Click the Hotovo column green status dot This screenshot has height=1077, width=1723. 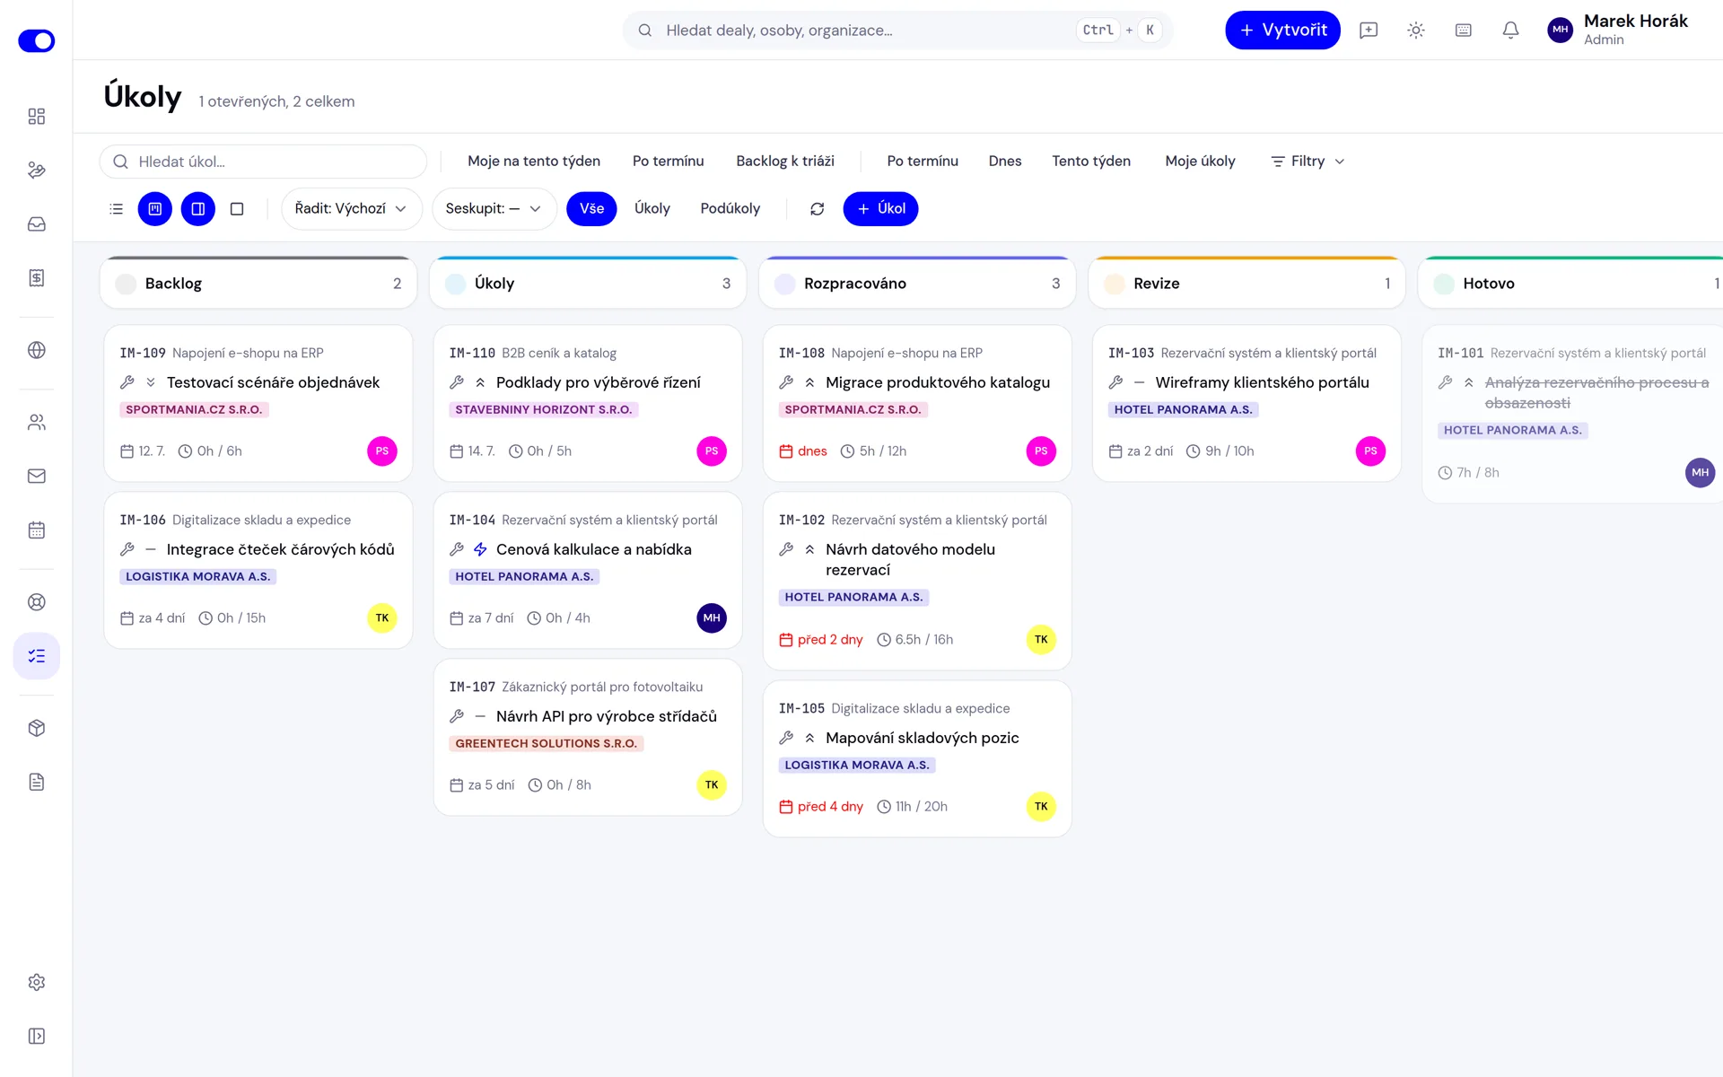point(1444,285)
